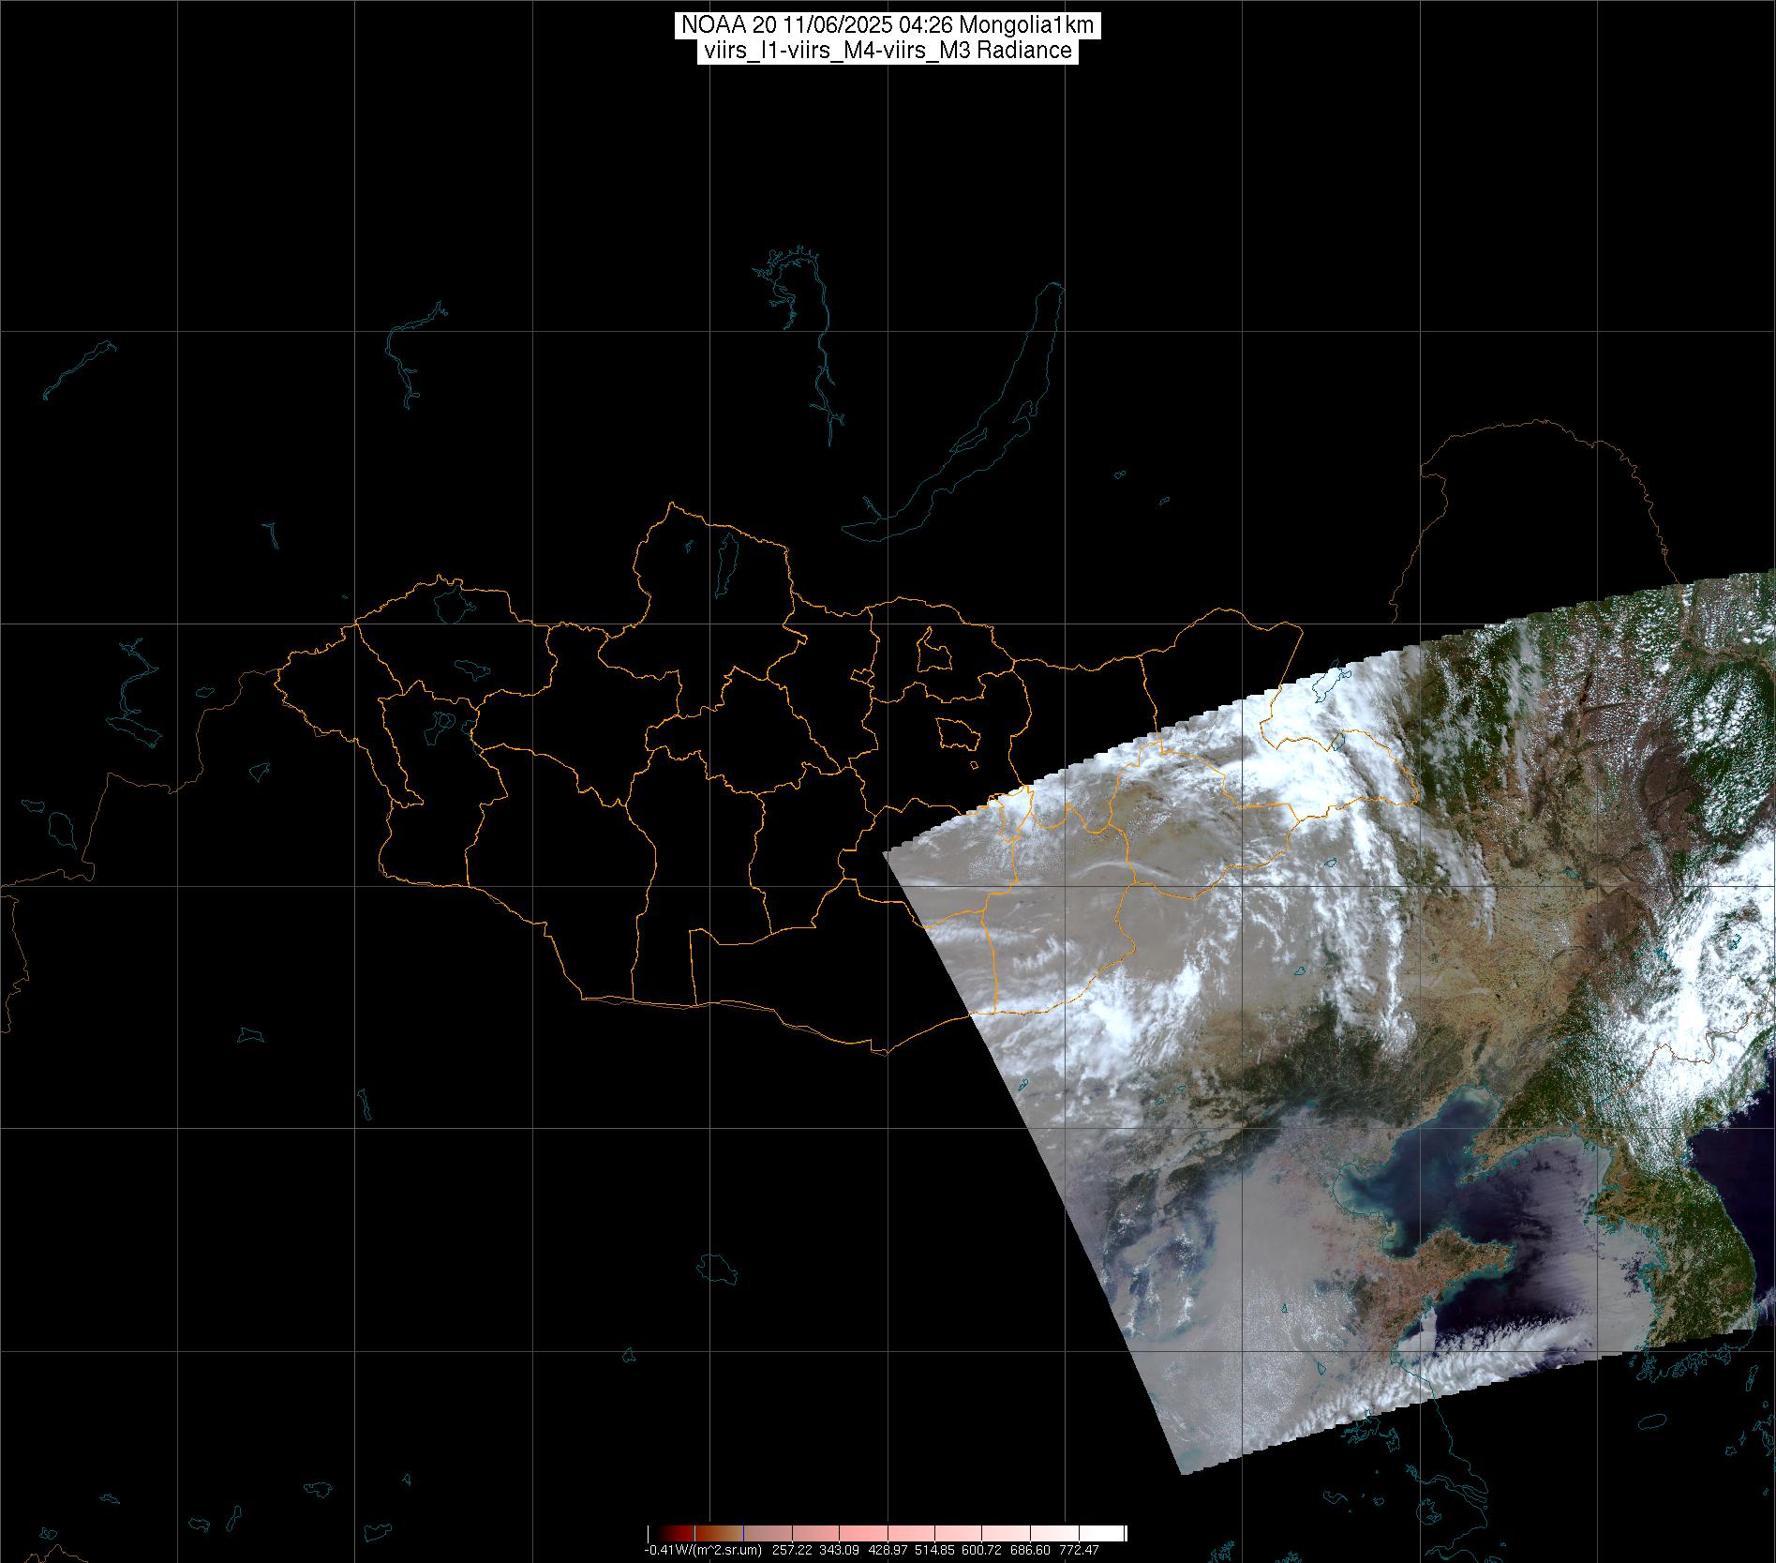Click the "600.72" colorbar value
This screenshot has width=1776, height=1563.
click(x=981, y=1550)
